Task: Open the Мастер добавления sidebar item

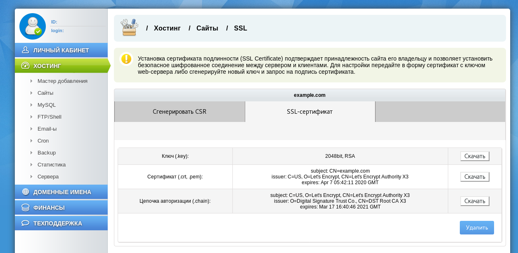Action: pyautogui.click(x=62, y=81)
